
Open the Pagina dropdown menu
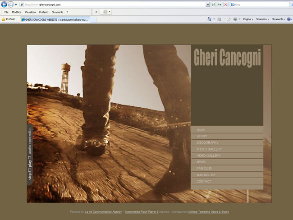[248, 19]
